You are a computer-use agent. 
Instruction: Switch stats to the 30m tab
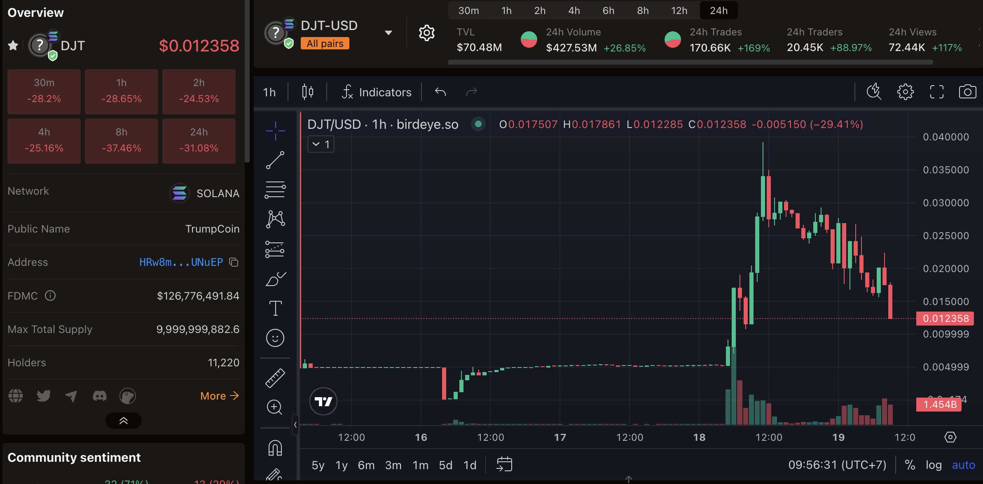468,10
